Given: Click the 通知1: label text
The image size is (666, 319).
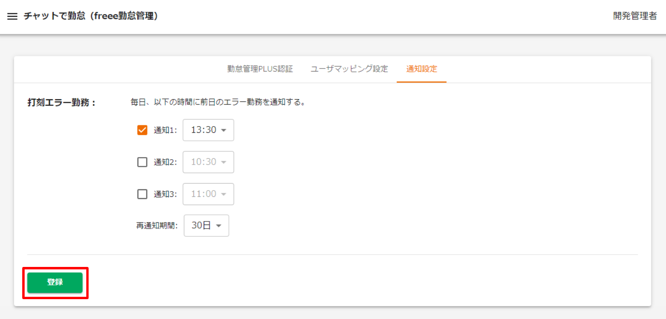Looking at the screenshot, I should (x=165, y=130).
